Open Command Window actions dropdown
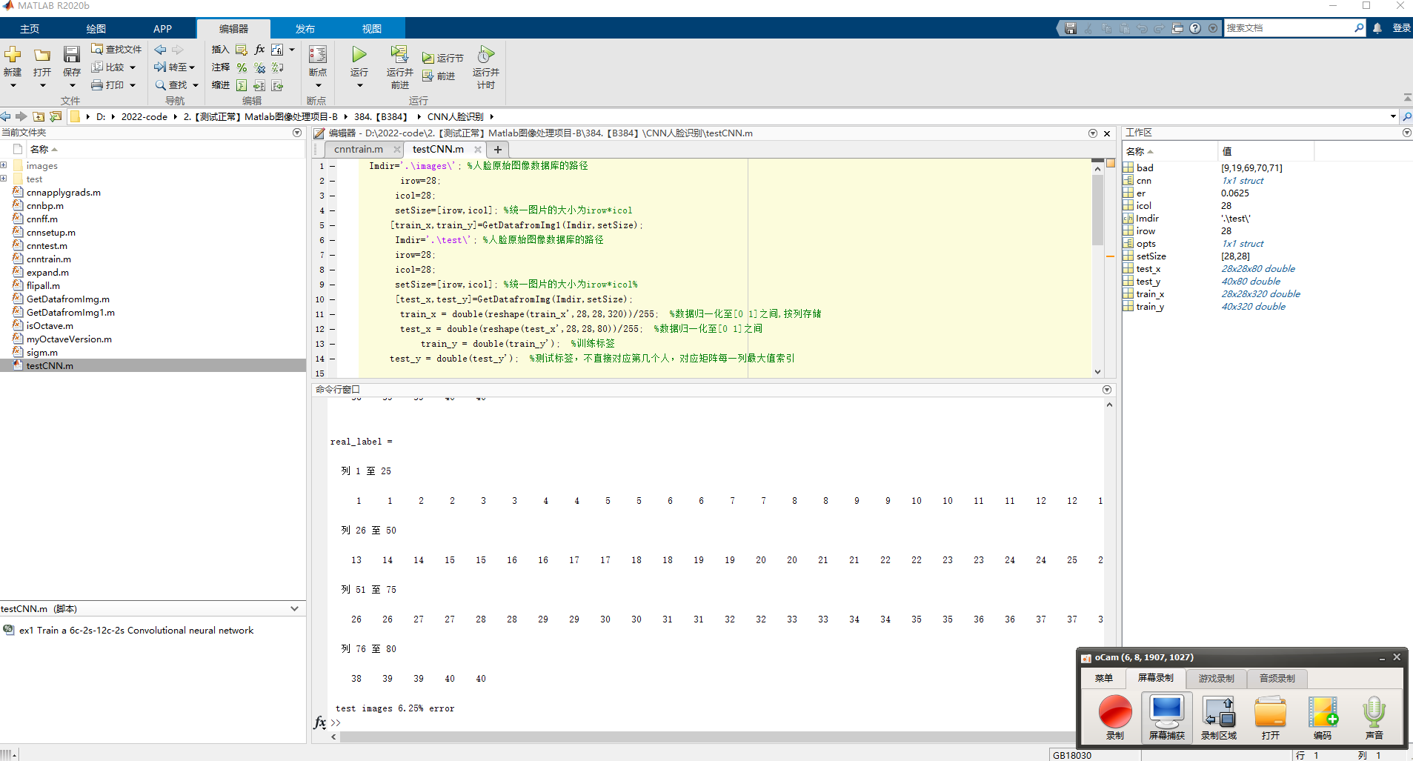 point(1107,390)
